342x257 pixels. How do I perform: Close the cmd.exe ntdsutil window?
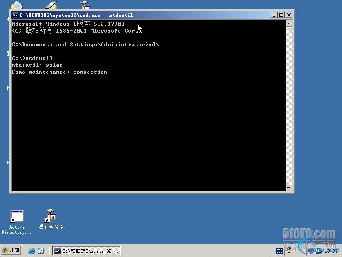coord(289,15)
